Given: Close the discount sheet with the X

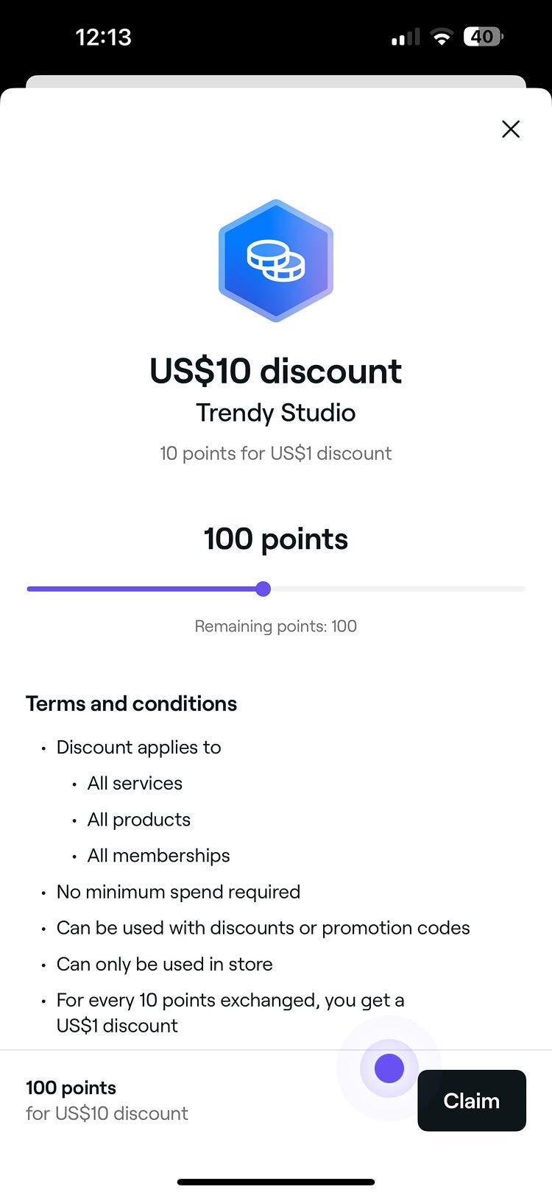Looking at the screenshot, I should pos(511,130).
